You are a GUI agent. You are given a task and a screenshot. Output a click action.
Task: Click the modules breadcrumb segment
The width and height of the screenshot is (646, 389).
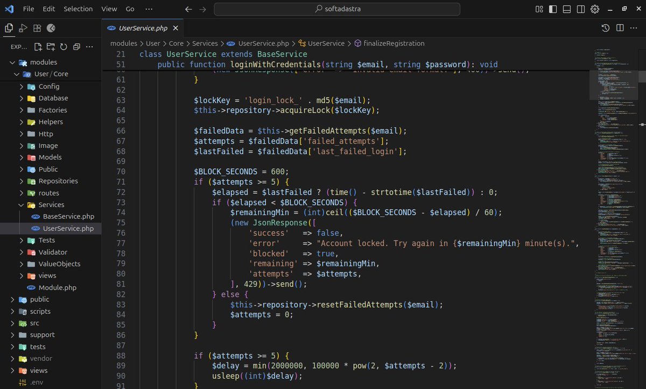tap(123, 44)
